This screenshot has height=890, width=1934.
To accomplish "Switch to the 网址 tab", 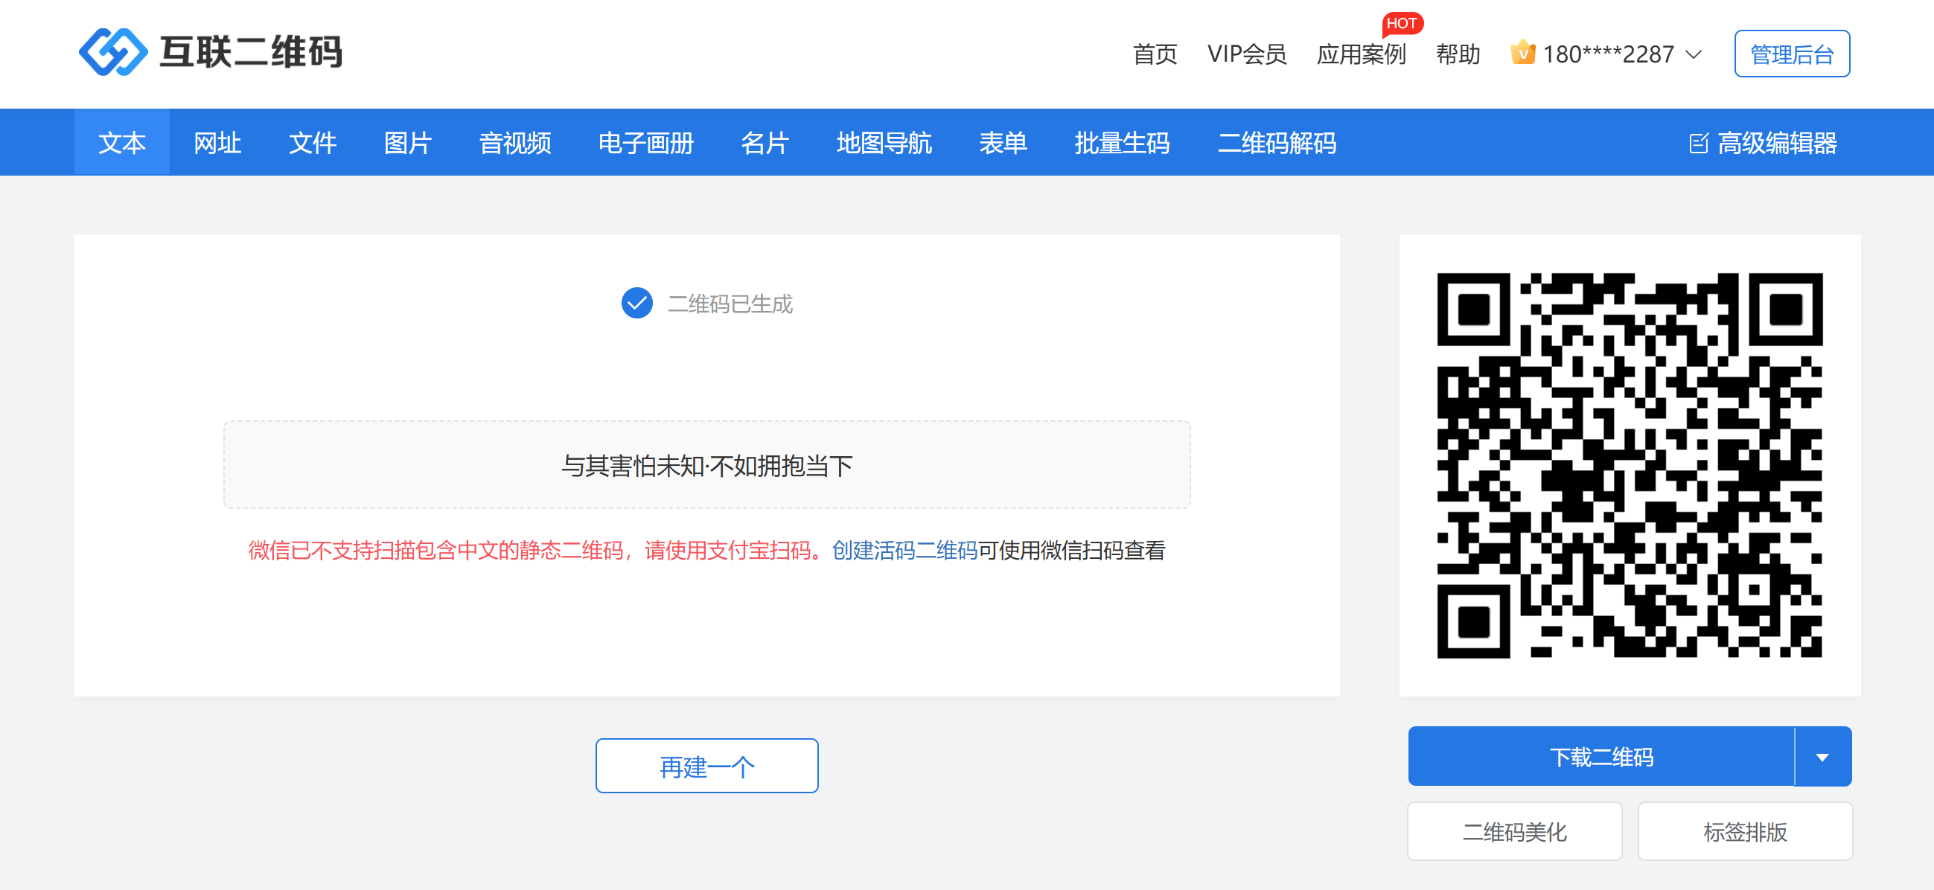I will pos(217,143).
